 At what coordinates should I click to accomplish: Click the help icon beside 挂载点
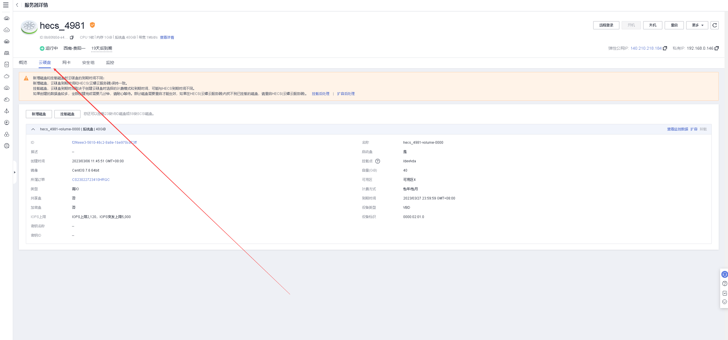[x=377, y=161]
